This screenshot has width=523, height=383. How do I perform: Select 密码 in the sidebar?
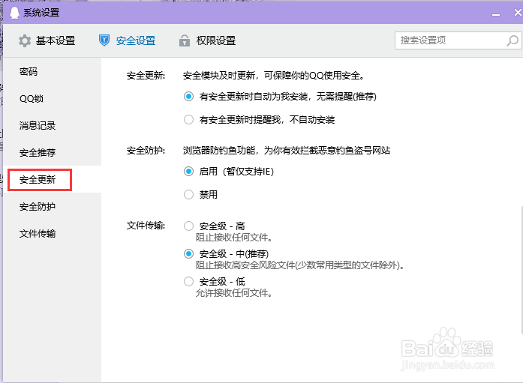[29, 72]
